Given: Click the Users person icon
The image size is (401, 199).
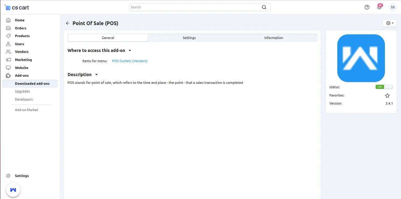Looking at the screenshot, I should 8,44.
